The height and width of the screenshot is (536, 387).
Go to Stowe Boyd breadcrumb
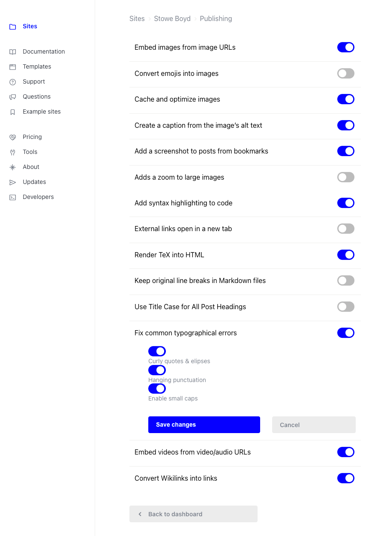(x=172, y=18)
